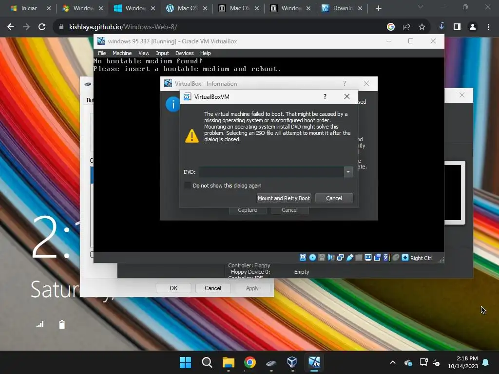Check 'Do not show this dialog again'
Viewport: 499px width, 374px height.
(188, 186)
